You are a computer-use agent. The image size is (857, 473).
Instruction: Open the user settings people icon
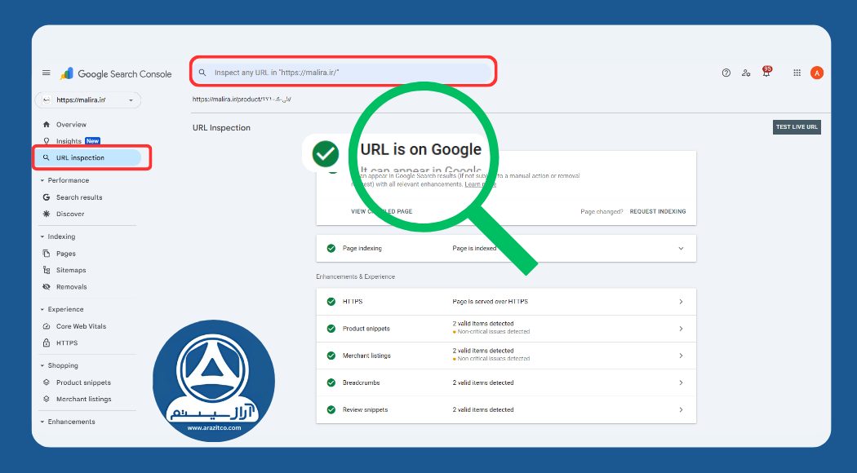[746, 73]
